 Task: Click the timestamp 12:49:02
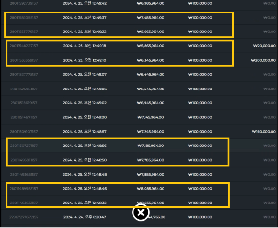click(x=99, y=103)
